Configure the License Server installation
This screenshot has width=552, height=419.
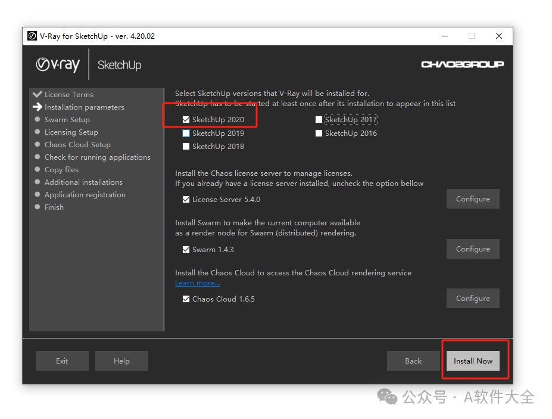pyautogui.click(x=473, y=198)
